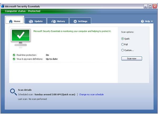Click the green monitoring status message text
The image size is (158, 115).
pos(72,31)
